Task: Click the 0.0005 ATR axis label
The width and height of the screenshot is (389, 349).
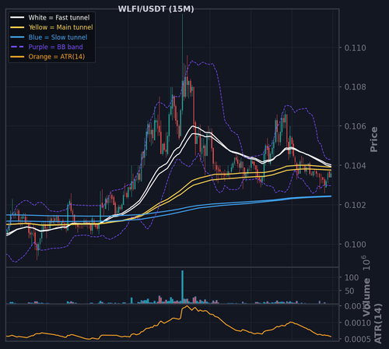Action: [358, 339]
